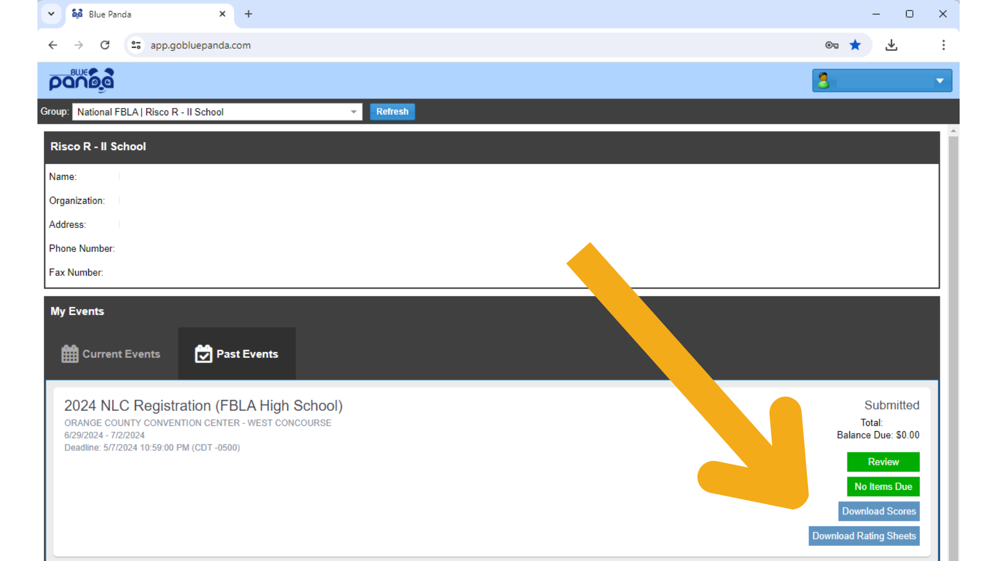Bookmark page with the star icon
Image resolution: width=997 pixels, height=561 pixels.
tap(855, 45)
